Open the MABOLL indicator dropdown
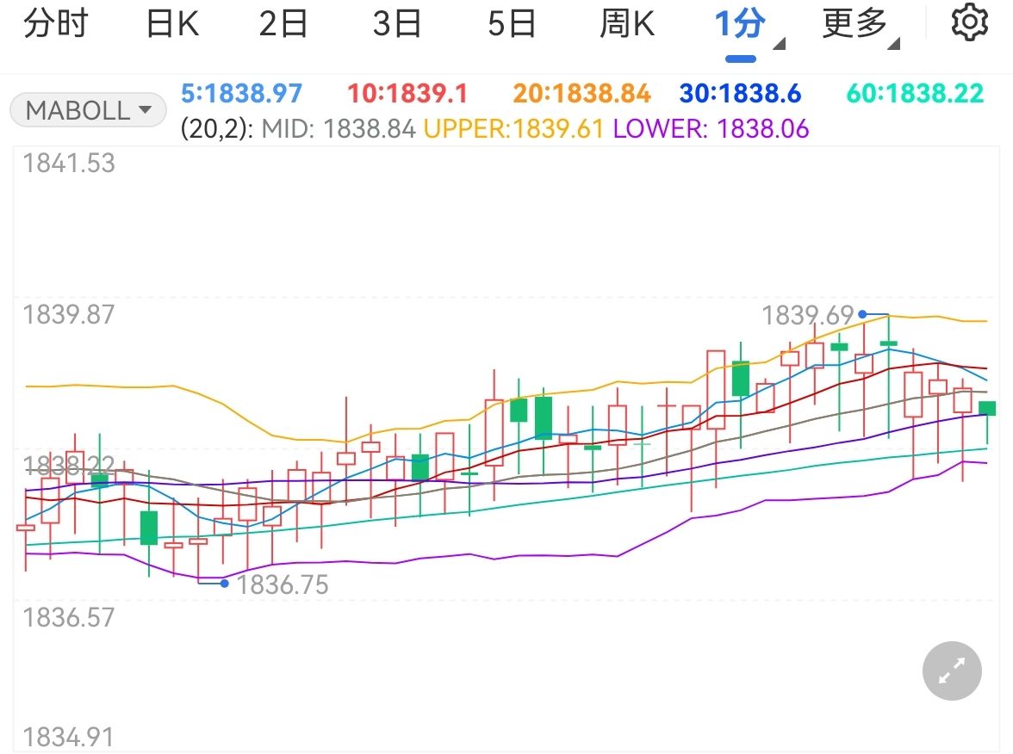Screen dimensions: 1013x754 [89, 110]
